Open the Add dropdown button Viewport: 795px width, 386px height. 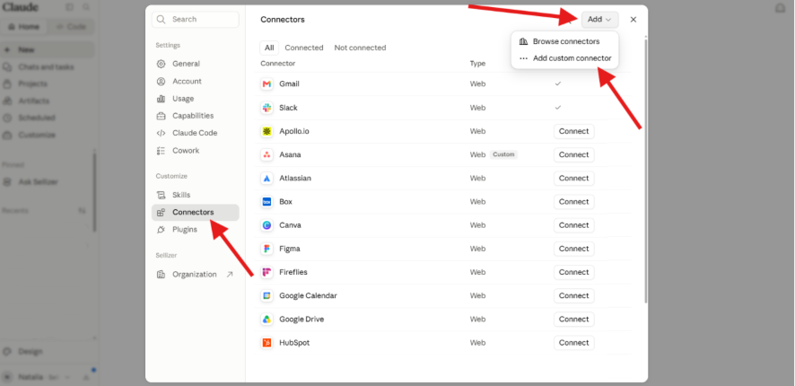tap(599, 19)
